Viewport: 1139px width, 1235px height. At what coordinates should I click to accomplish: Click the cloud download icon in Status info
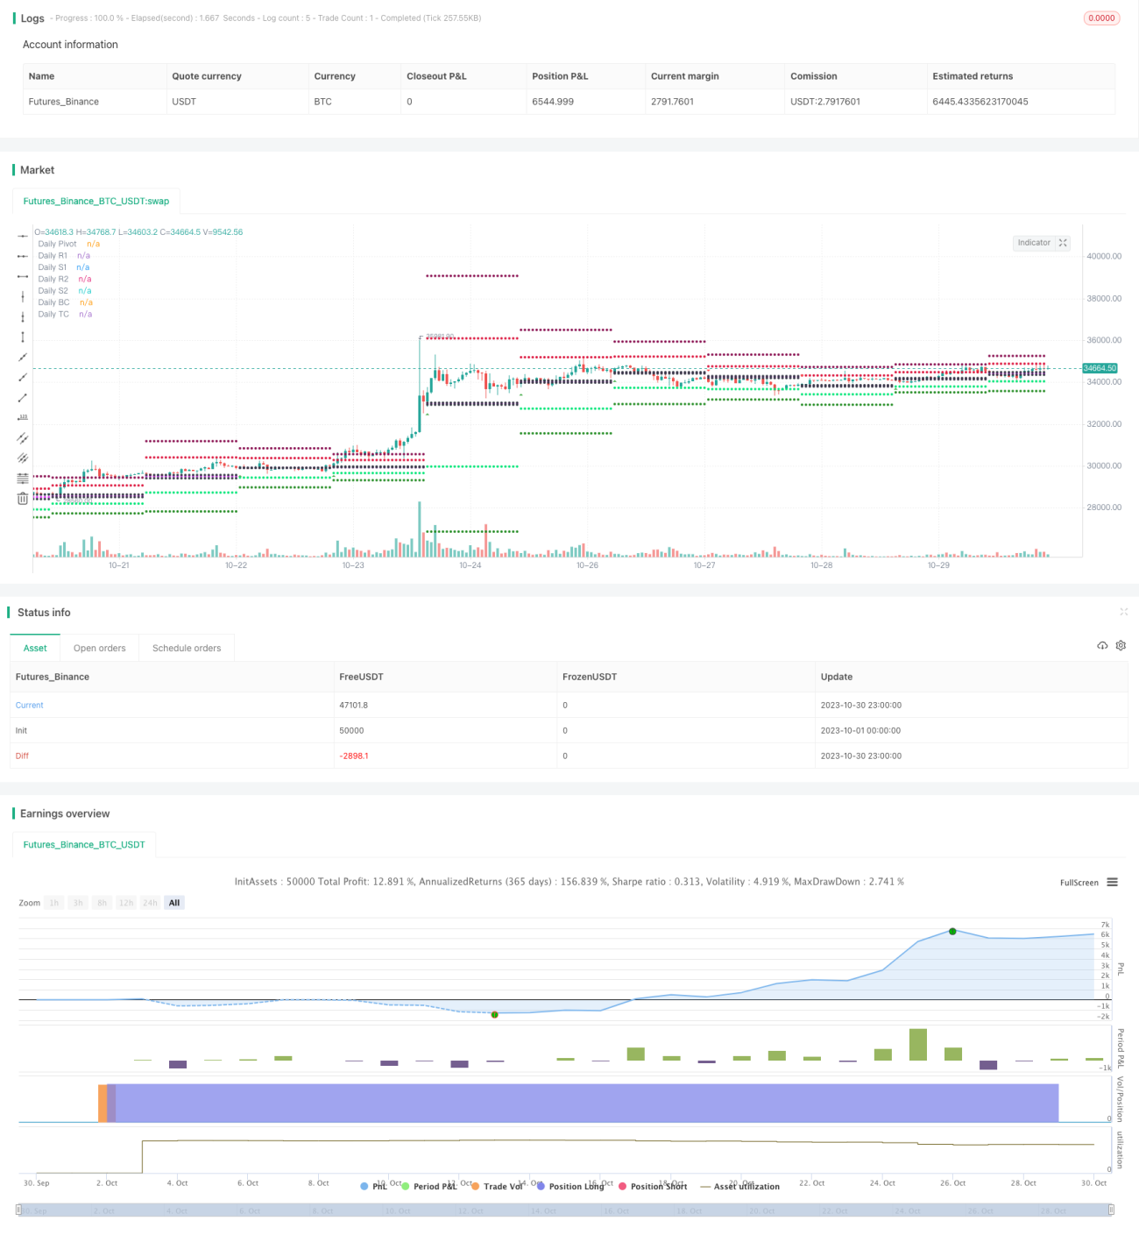click(x=1102, y=646)
